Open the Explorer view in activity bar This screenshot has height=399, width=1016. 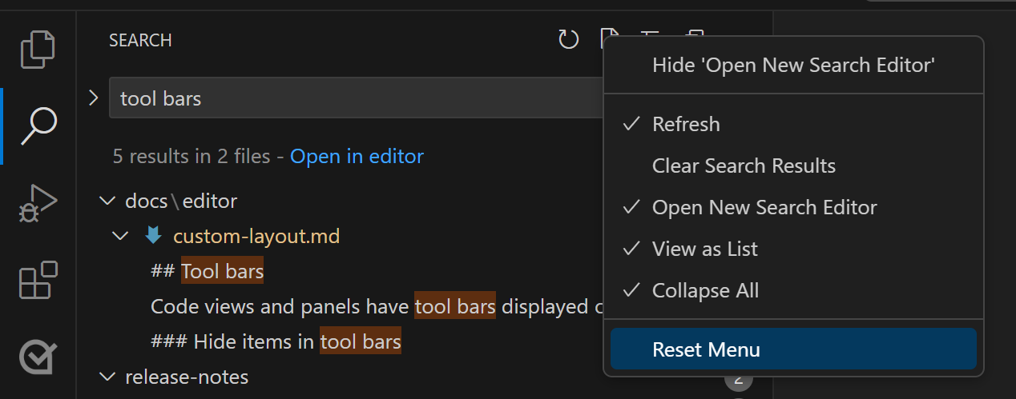(x=38, y=50)
